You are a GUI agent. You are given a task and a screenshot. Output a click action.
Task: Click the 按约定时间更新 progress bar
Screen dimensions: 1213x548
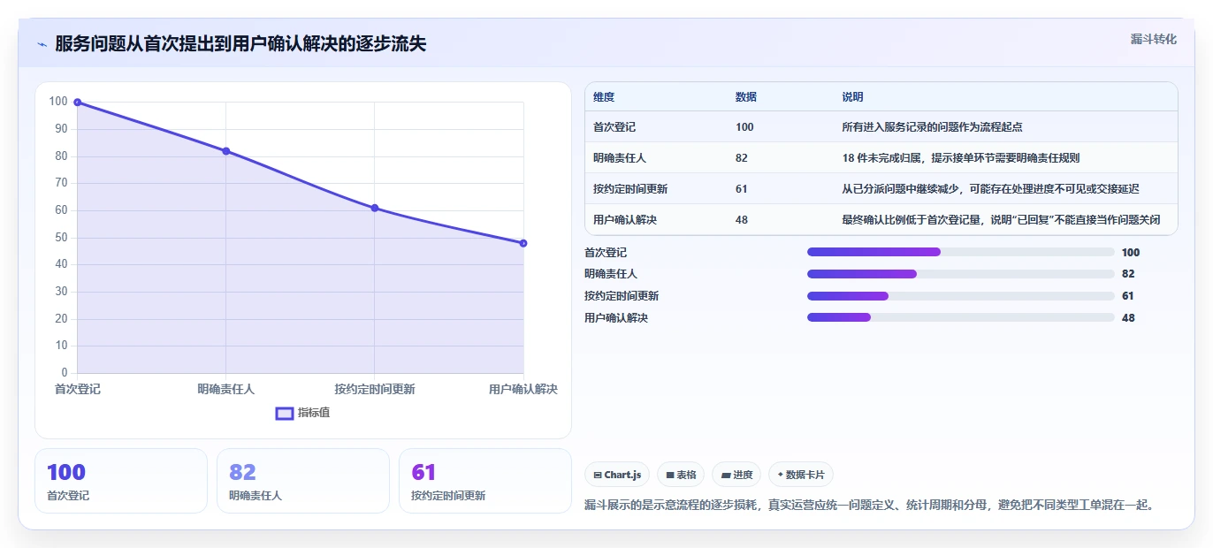pyautogui.click(x=961, y=296)
